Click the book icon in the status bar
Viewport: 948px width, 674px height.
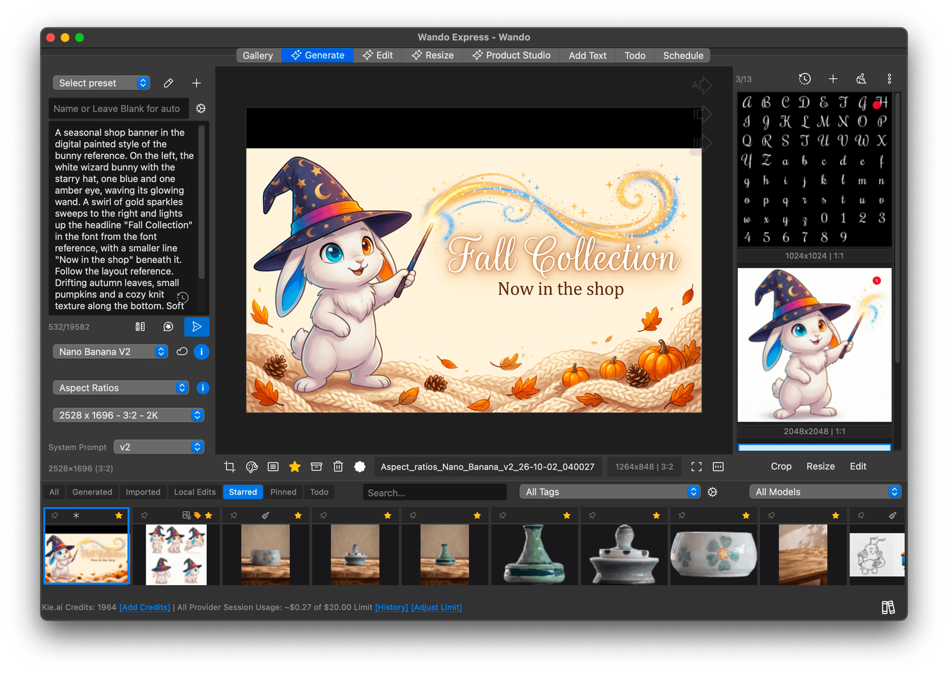888,607
